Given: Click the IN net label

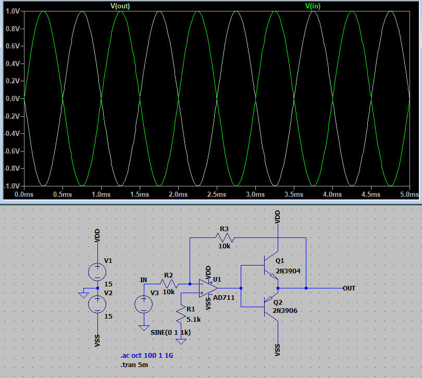Looking at the screenshot, I should coord(143,280).
